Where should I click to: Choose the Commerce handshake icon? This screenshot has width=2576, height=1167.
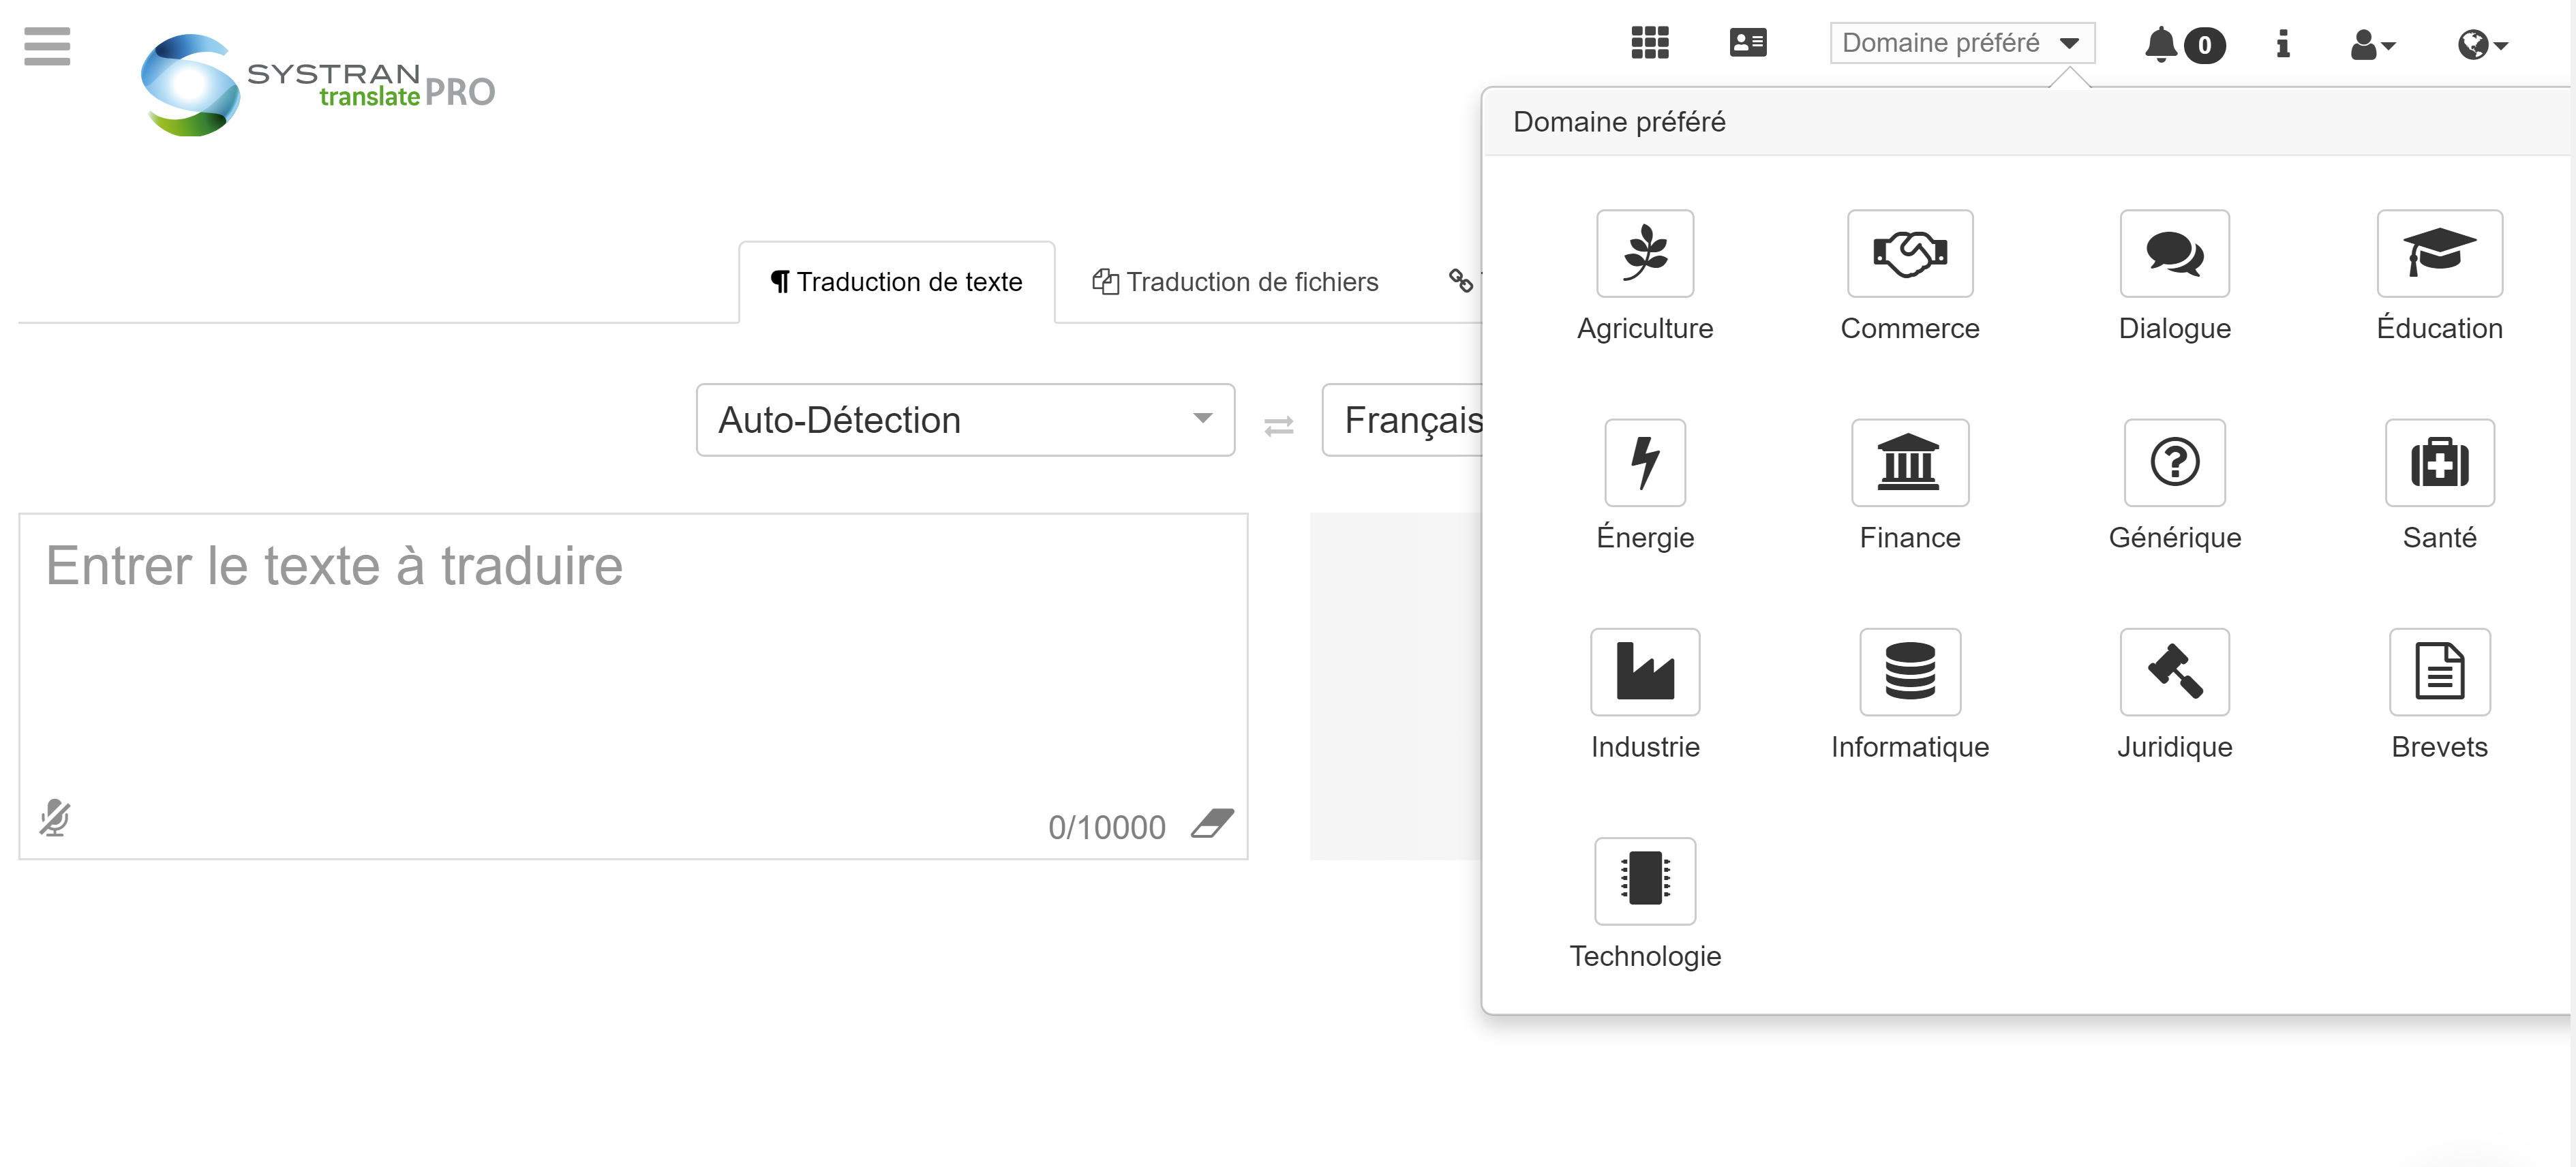1909,253
